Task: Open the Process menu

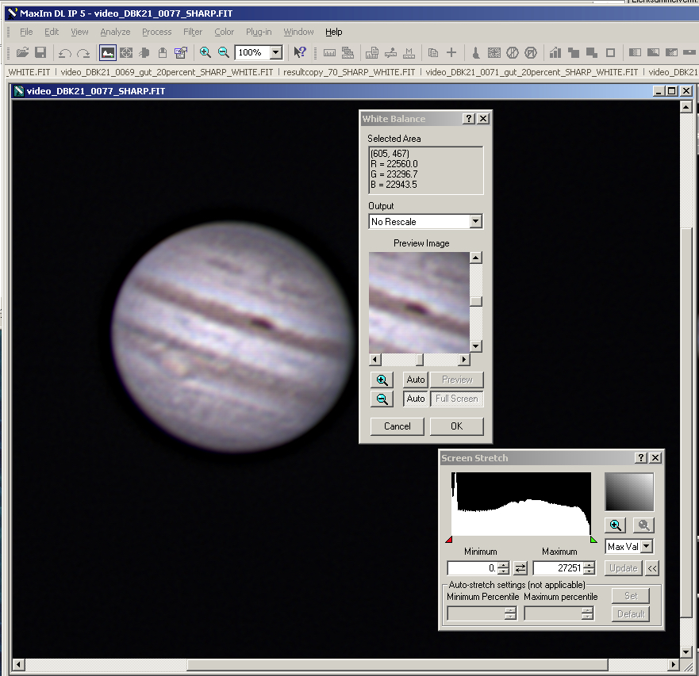Action: [x=156, y=32]
